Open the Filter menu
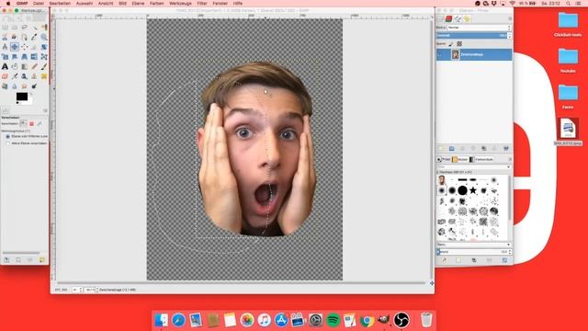Viewport: 588px width, 331px height. click(202, 4)
